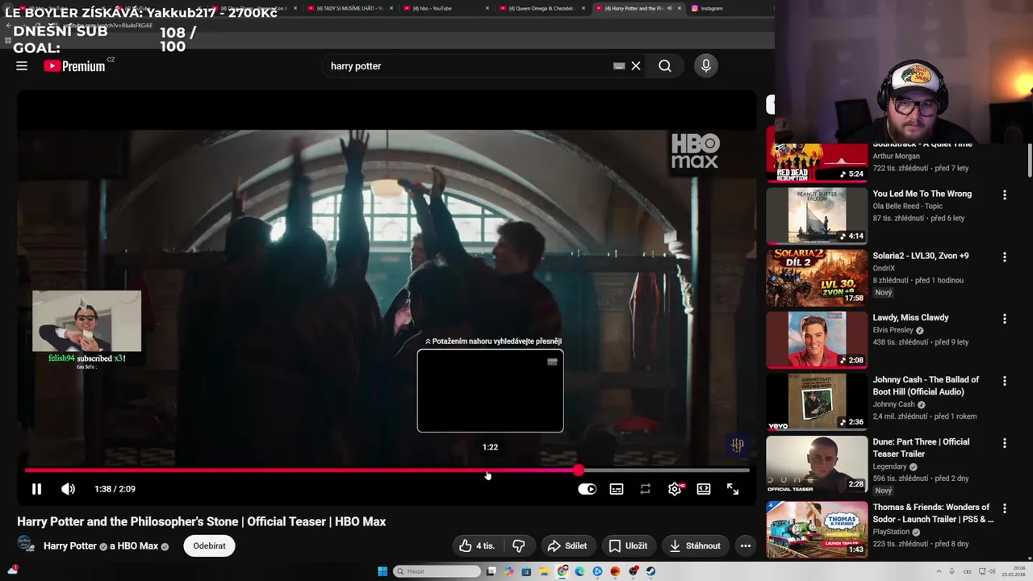This screenshot has width=1033, height=581.
Task: Clear the search text with X
Action: tap(636, 66)
